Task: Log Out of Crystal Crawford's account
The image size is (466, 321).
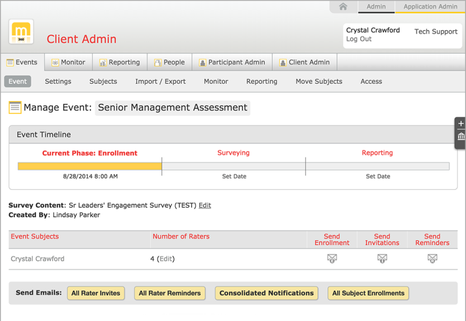Action: pos(359,39)
